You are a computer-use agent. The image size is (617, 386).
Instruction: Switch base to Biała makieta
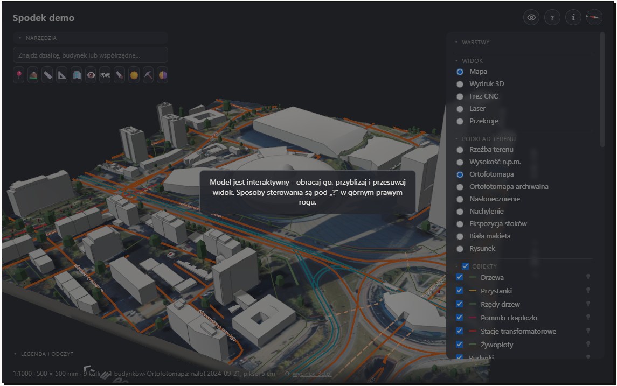pyautogui.click(x=460, y=236)
